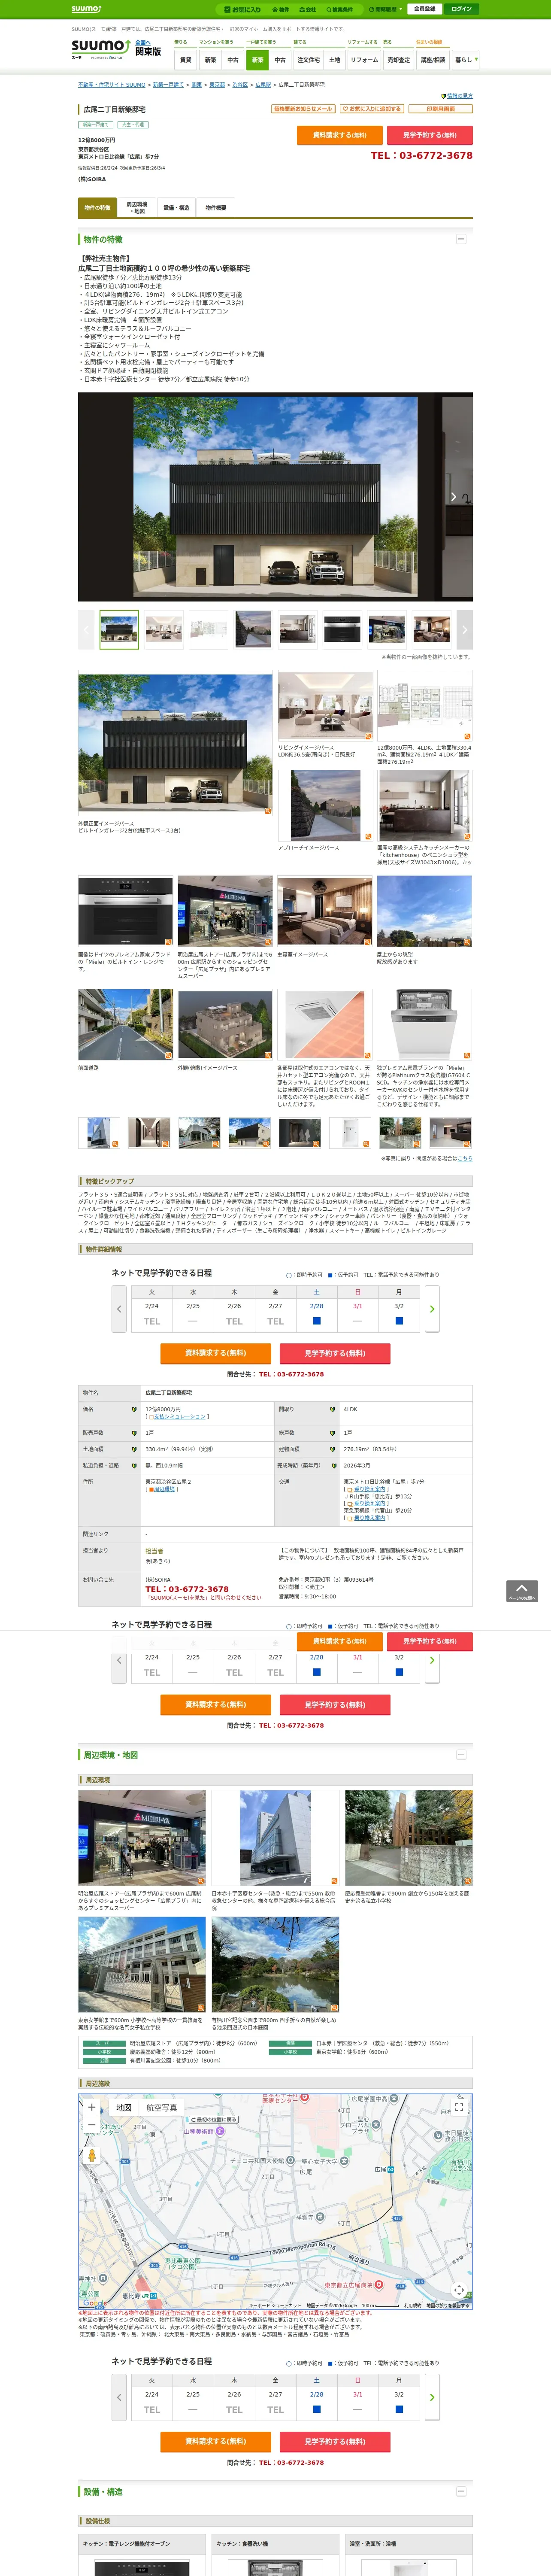
Task: Open the 周辺環境 link in the address row
Action: pos(164,1490)
